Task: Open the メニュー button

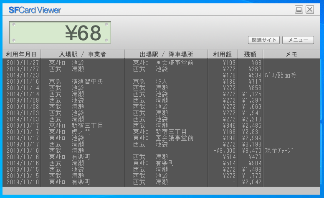Action: 298,40
